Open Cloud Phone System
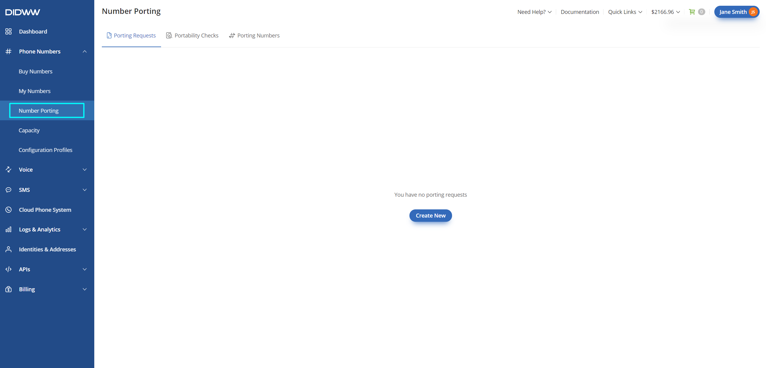Screen dimensions: 766x368 (45, 210)
